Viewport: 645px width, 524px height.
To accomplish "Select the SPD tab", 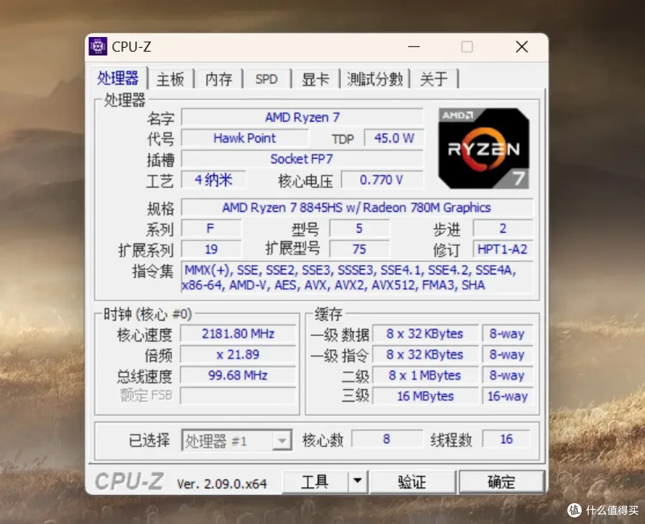I will click(x=266, y=79).
